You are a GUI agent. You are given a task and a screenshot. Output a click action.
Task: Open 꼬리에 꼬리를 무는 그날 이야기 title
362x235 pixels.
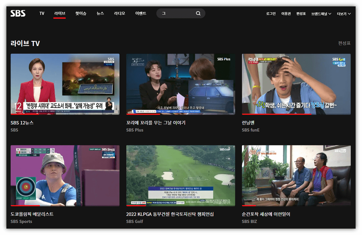tap(156, 123)
